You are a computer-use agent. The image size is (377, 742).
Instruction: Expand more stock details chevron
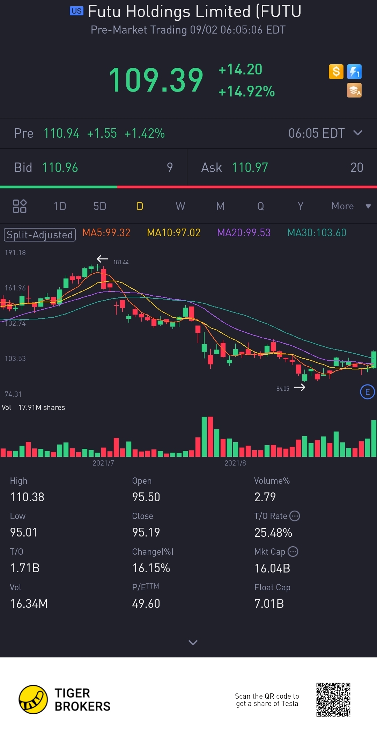193,642
